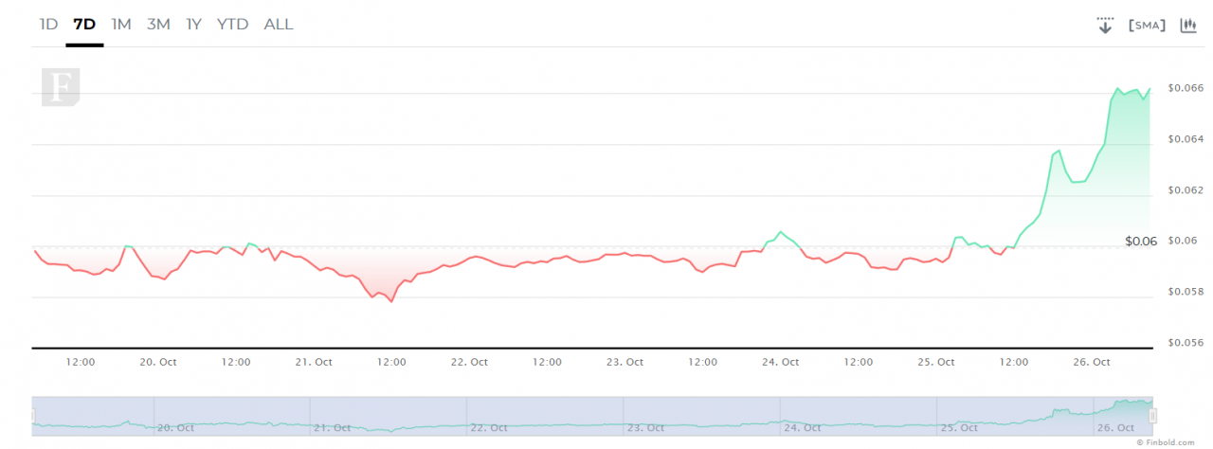The width and height of the screenshot is (1213, 449).
Task: Select the 7D time range tab
Action: [84, 25]
